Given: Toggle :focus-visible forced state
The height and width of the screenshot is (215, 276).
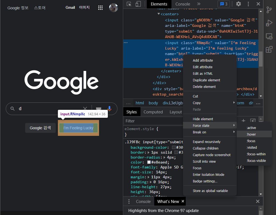Looking at the screenshot, I should pyautogui.click(x=254, y=160).
